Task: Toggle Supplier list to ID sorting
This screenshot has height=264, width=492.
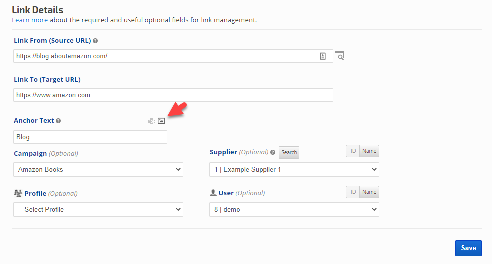Action: (353, 151)
